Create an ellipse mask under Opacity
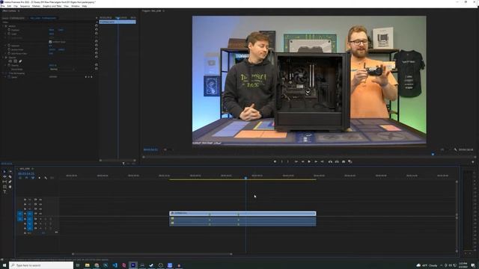Viewport: 479px width, 269px height. 10,61
